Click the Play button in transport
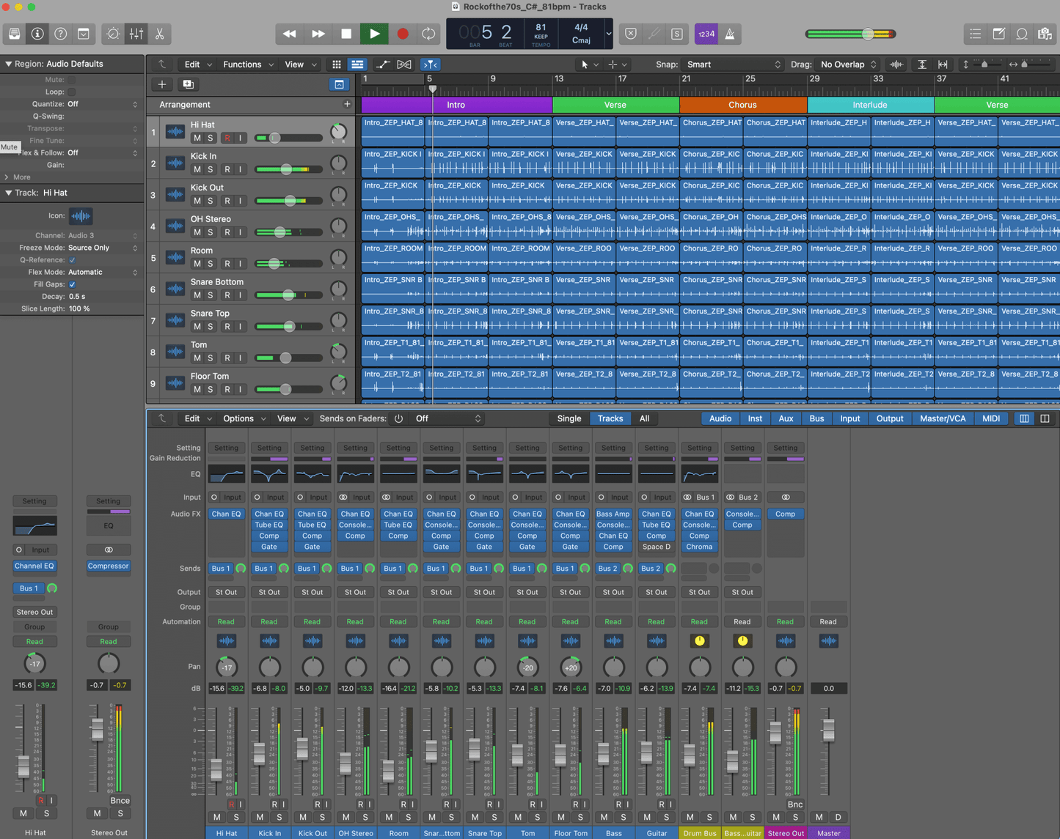Image resolution: width=1060 pixels, height=839 pixels. pos(374,34)
